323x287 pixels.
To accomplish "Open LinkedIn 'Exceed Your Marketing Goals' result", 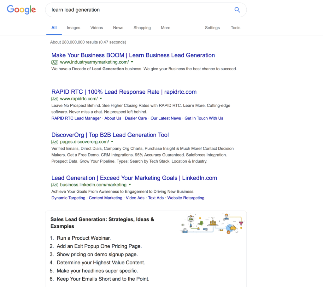I will [134, 178].
